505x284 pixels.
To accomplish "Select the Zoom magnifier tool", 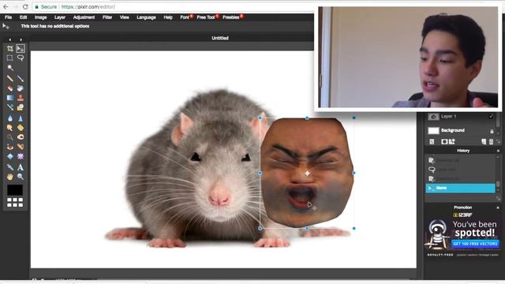I will (x=21, y=177).
